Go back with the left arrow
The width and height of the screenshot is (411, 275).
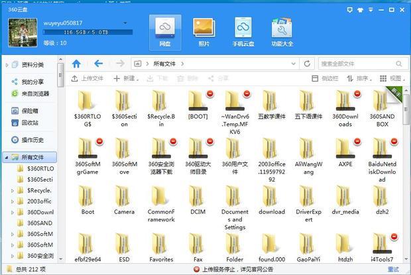(99, 64)
